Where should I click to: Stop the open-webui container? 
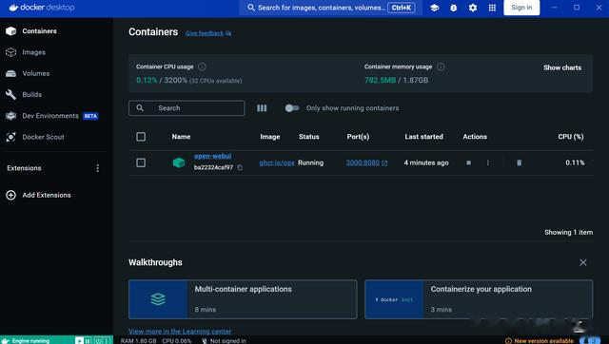[x=468, y=162]
